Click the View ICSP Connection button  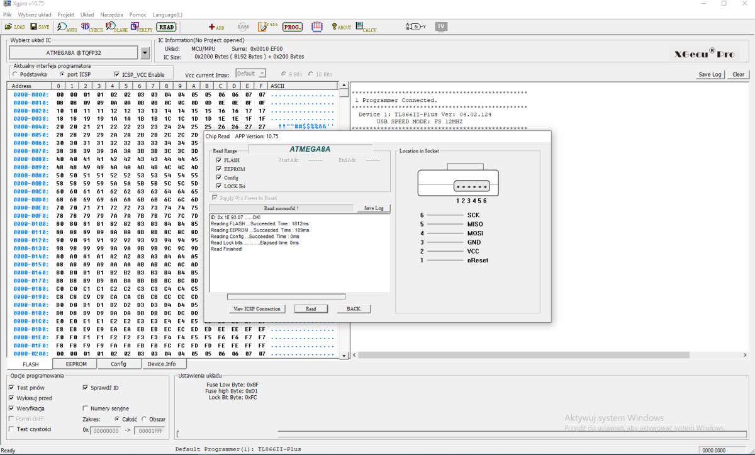(x=257, y=309)
